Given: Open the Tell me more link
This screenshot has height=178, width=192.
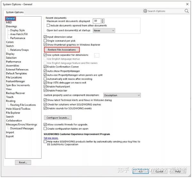Looking at the screenshot, I should [x=51, y=138].
